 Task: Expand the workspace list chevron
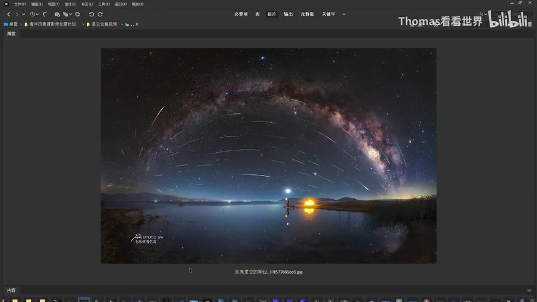click(x=344, y=14)
